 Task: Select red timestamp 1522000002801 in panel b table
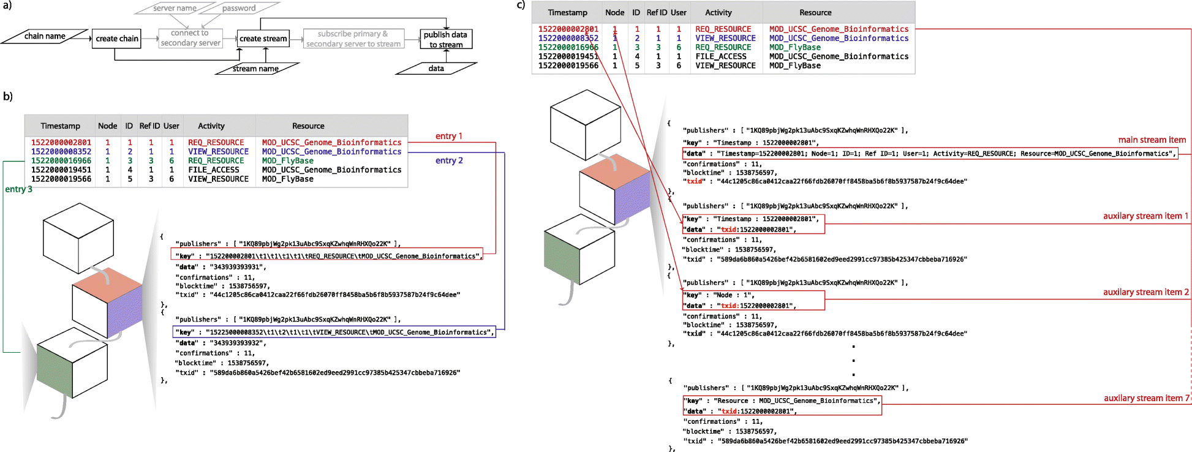[x=61, y=142]
